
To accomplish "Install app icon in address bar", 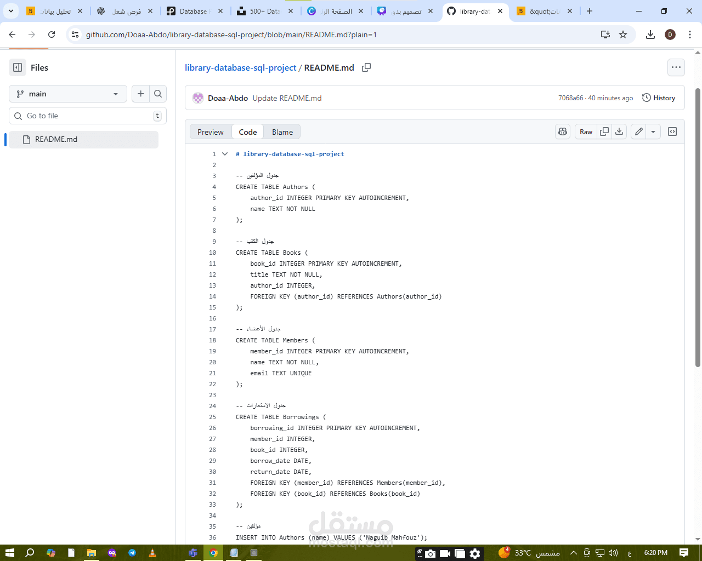I will click(x=605, y=35).
